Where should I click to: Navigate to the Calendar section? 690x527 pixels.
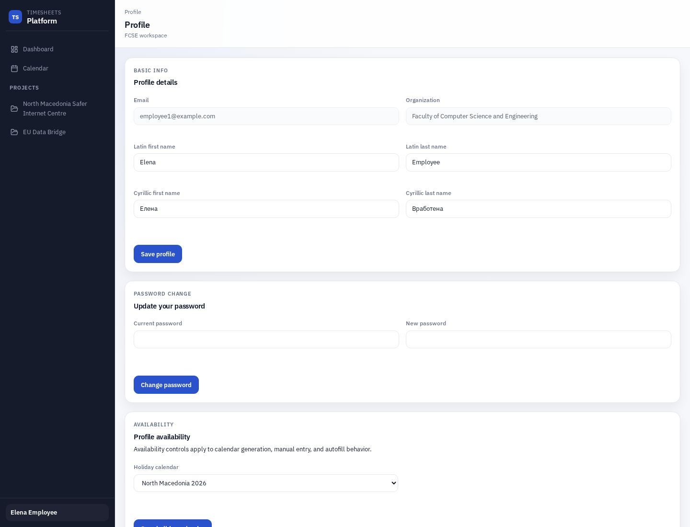[35, 68]
